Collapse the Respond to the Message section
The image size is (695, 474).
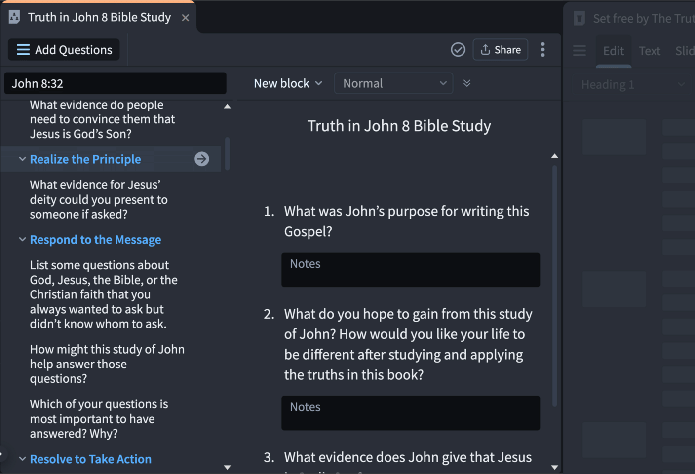click(x=22, y=240)
